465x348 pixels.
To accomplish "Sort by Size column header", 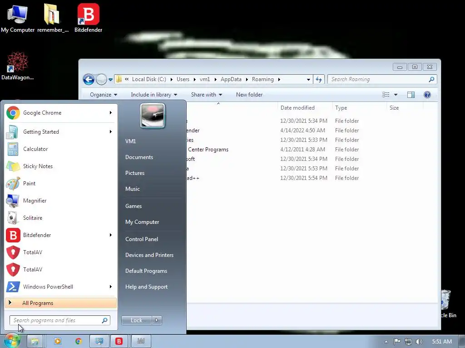I will tap(405, 108).
